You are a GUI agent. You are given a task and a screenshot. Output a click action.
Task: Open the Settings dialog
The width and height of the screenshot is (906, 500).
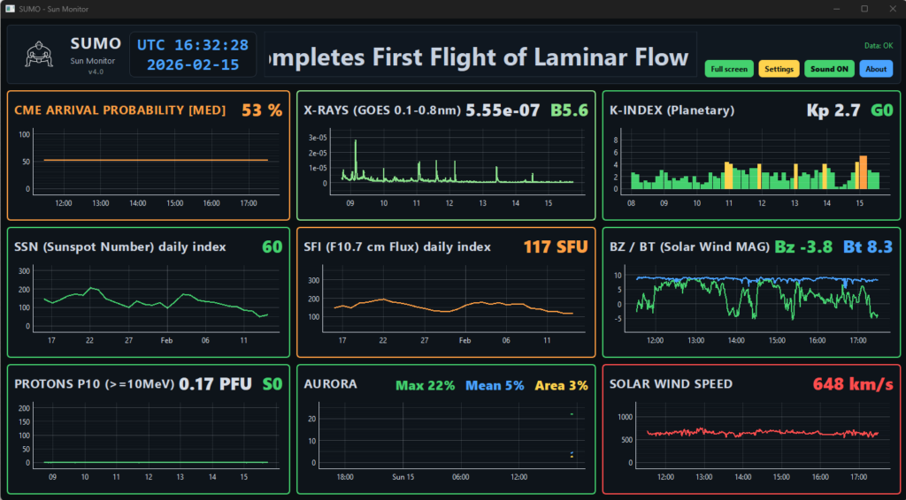[x=779, y=69]
